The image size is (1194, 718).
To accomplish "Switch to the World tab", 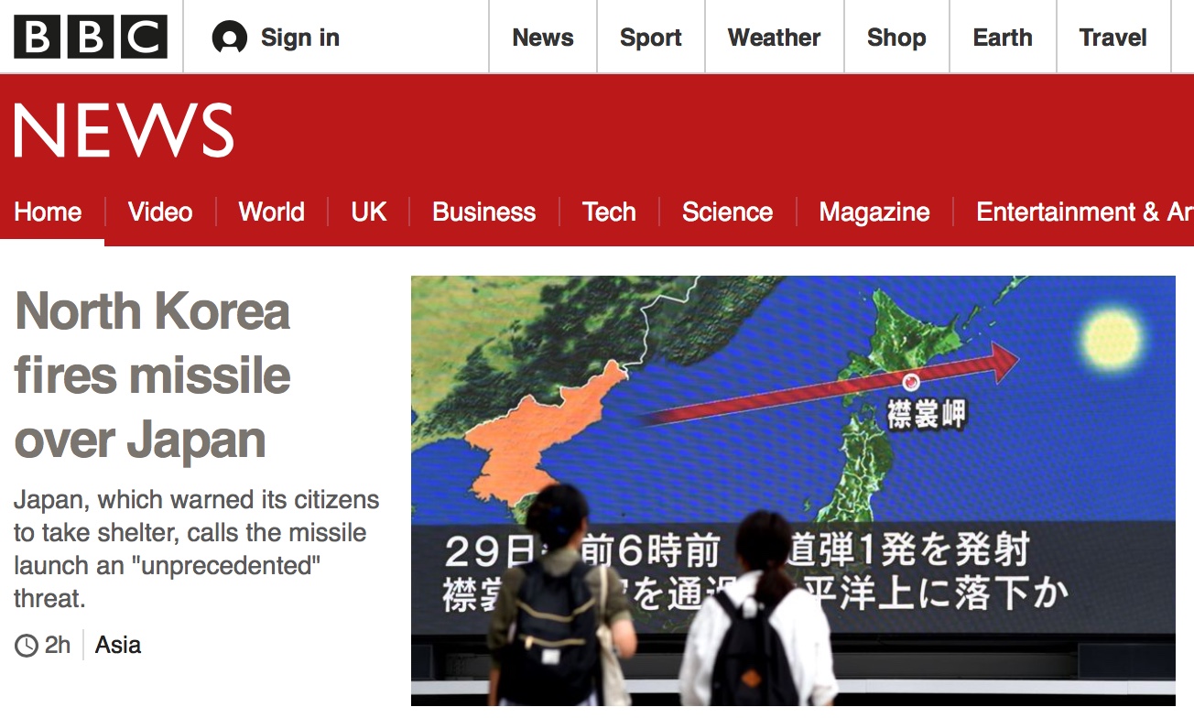I will 271,212.
